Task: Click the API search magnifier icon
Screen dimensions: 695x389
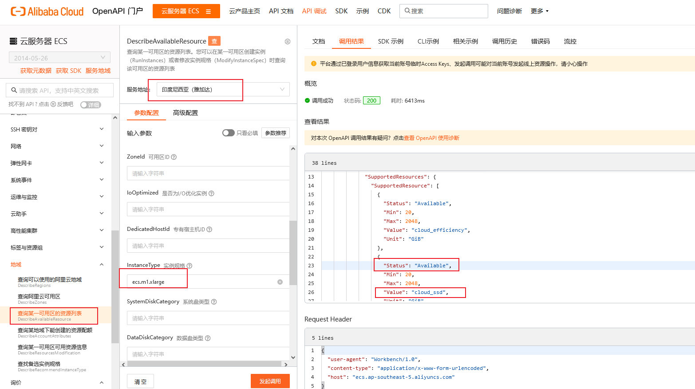Action: pyautogui.click(x=14, y=90)
